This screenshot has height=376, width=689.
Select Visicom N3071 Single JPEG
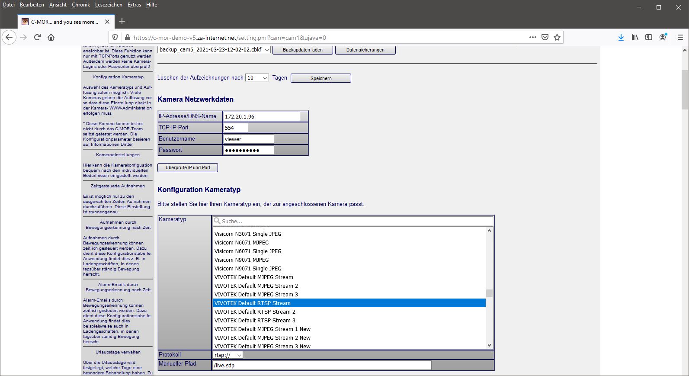pyautogui.click(x=349, y=234)
